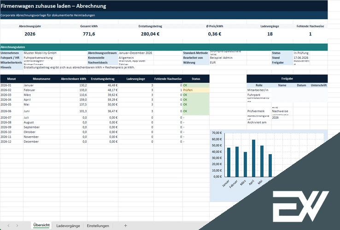
Task: Select the 2026-01 month cell
Action: [x=12, y=85]
